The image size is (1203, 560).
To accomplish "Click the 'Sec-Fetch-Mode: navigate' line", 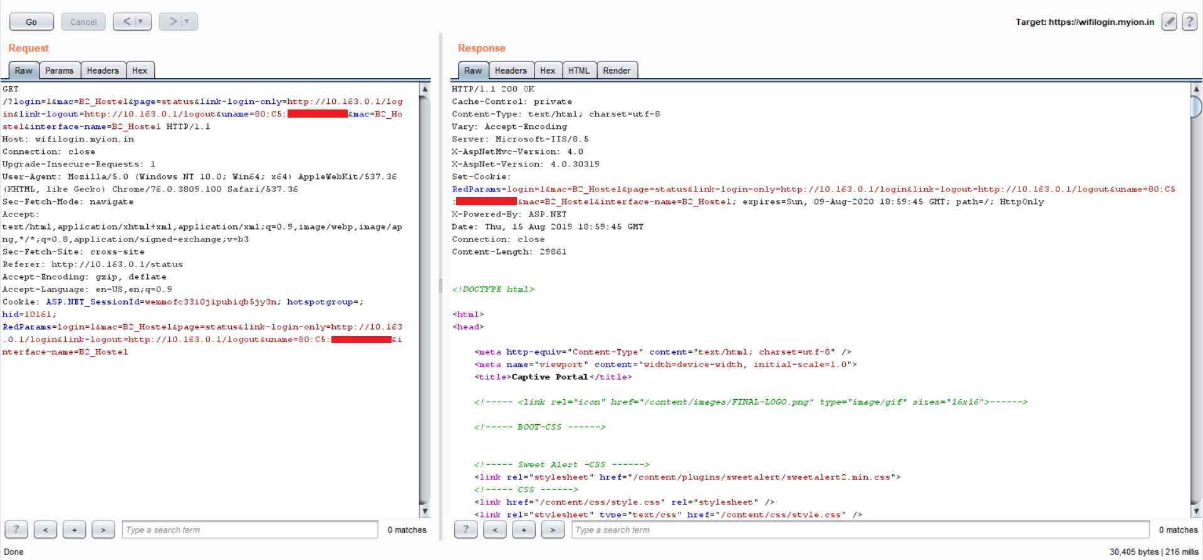I will pos(68,201).
